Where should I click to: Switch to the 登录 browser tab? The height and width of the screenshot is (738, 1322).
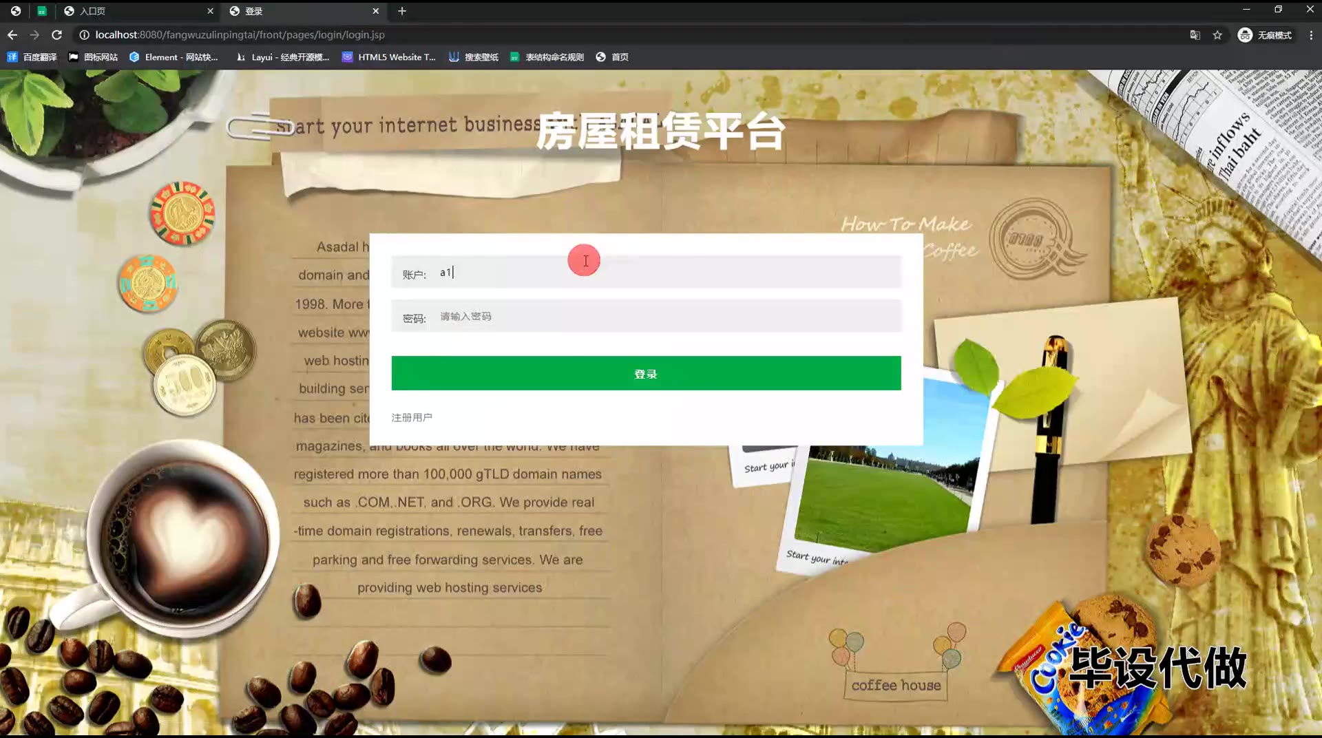click(303, 11)
